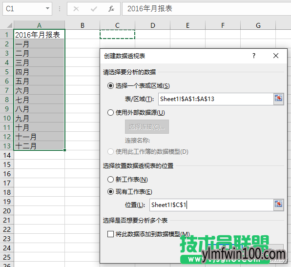The image size is (291, 267).
Task: Click the dialog help question mark
Action: 254,56
